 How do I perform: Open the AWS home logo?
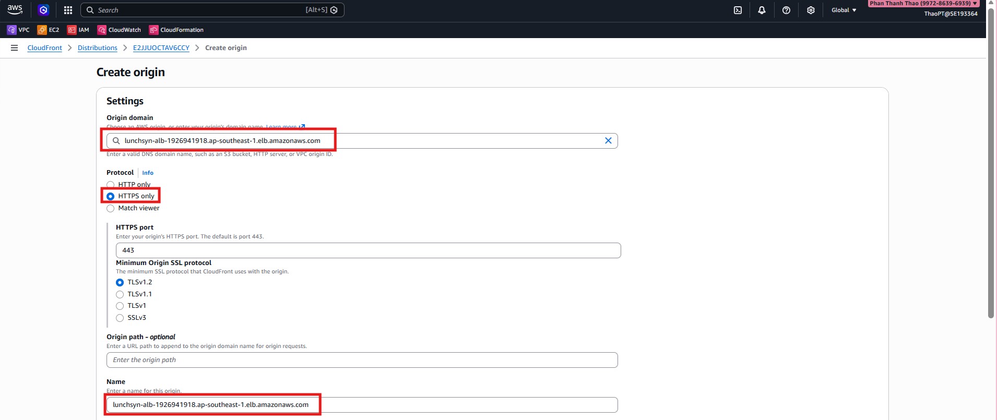click(15, 9)
